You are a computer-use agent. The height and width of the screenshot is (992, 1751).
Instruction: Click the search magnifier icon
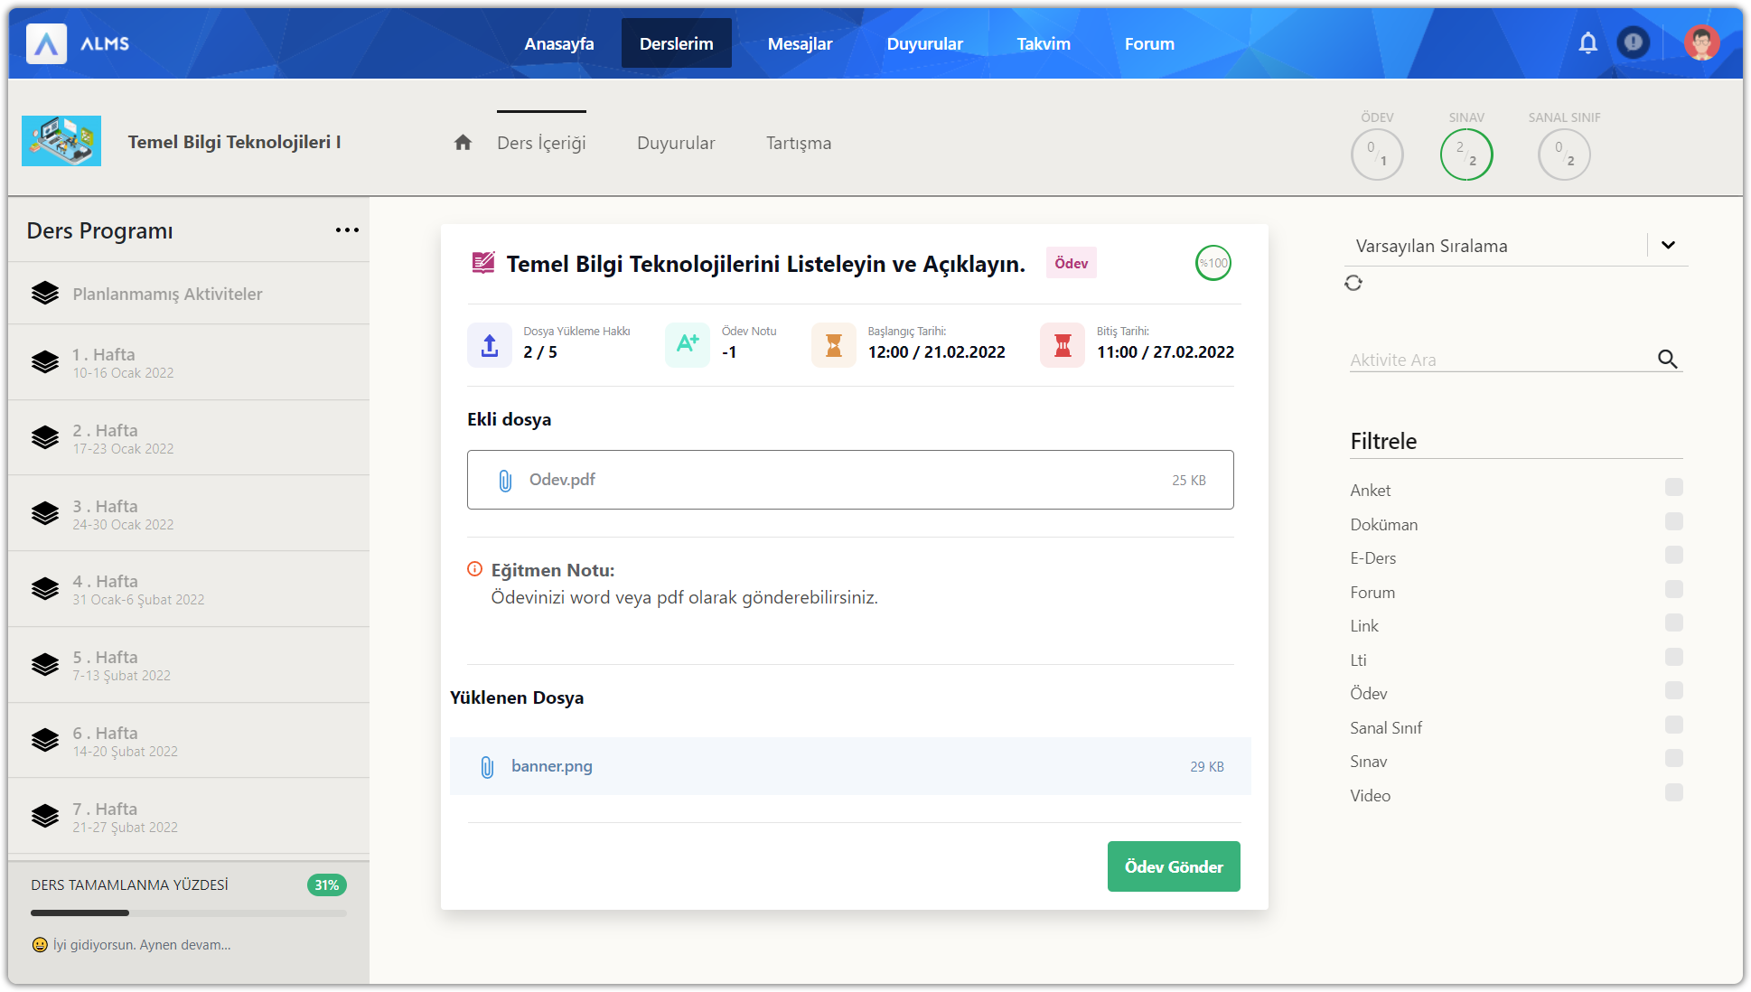pyautogui.click(x=1667, y=360)
